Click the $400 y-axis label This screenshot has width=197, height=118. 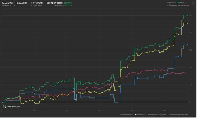pyautogui.click(x=190, y=33)
